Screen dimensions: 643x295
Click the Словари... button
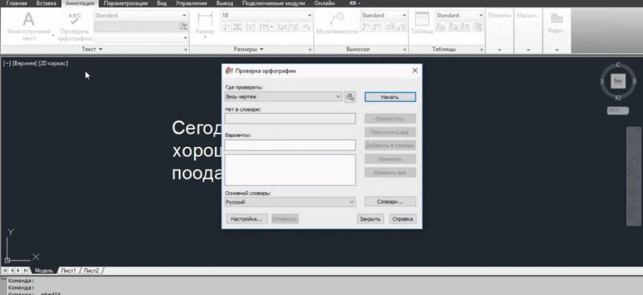pos(389,201)
